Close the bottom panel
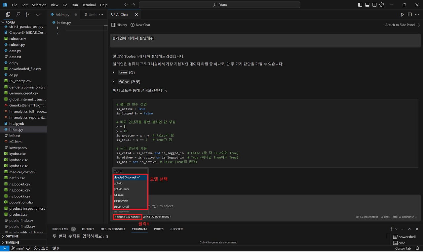The width and height of the screenshot is (423, 252). click(417, 229)
